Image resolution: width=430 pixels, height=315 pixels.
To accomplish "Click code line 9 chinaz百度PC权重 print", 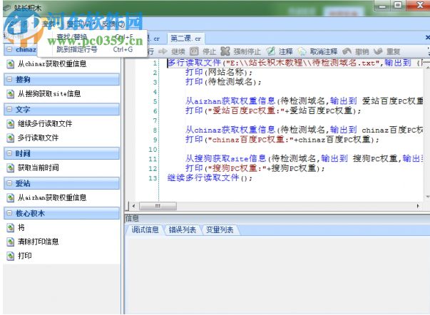I will pos(282,140).
